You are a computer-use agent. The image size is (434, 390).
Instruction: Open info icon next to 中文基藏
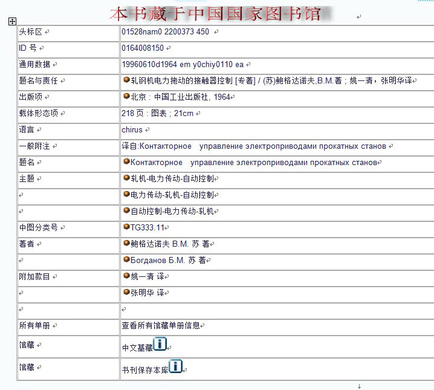pos(160,344)
